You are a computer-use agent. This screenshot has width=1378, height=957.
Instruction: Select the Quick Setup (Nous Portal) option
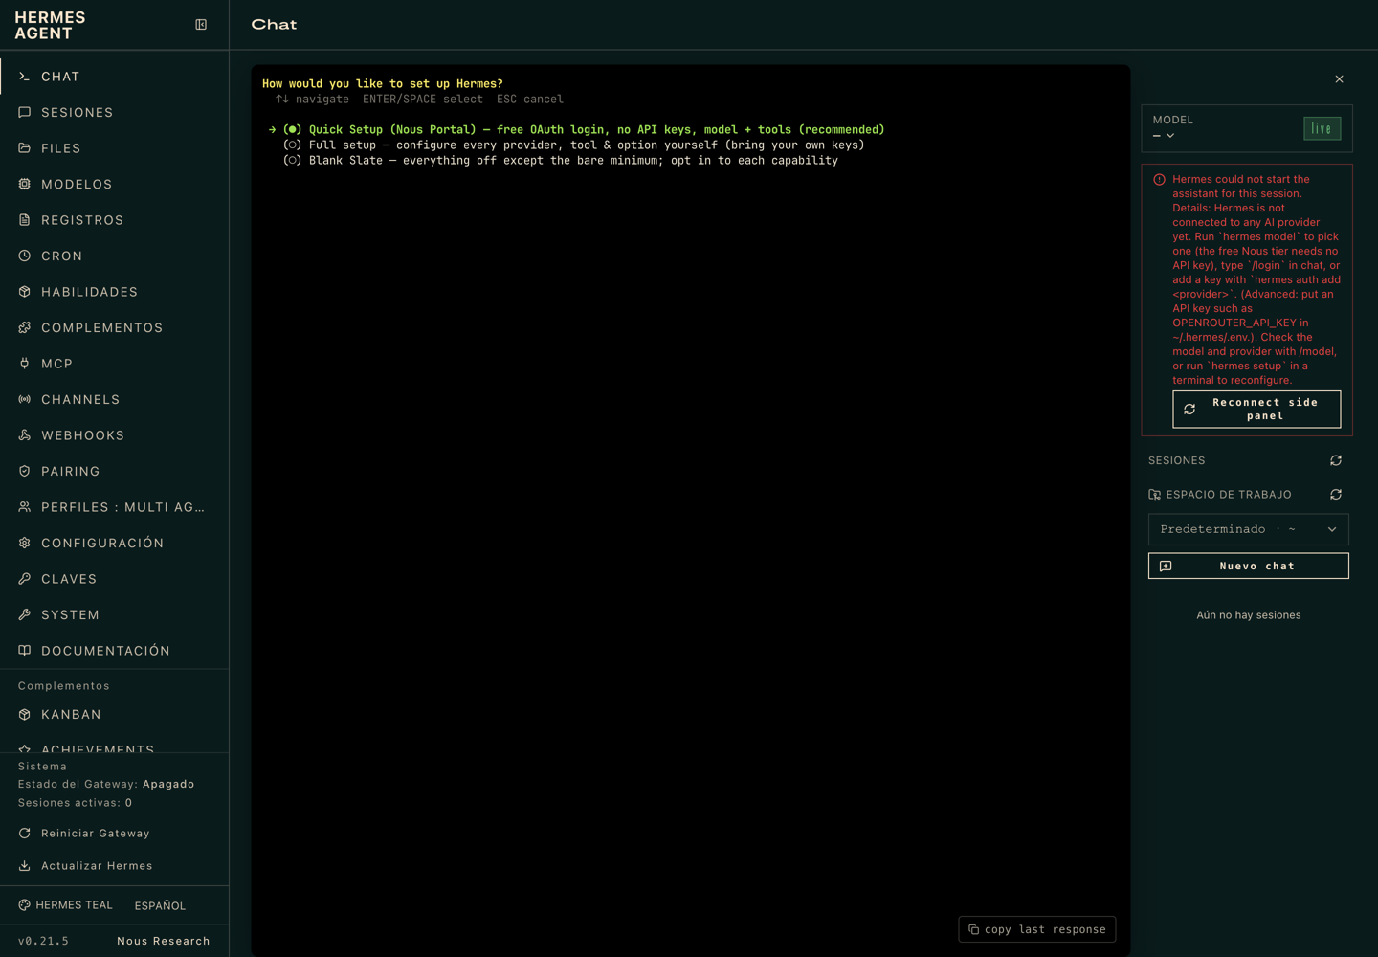583,129
